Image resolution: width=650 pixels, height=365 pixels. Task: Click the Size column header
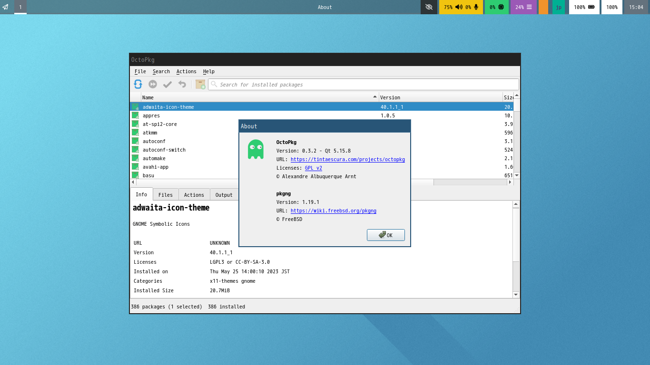[508, 97]
